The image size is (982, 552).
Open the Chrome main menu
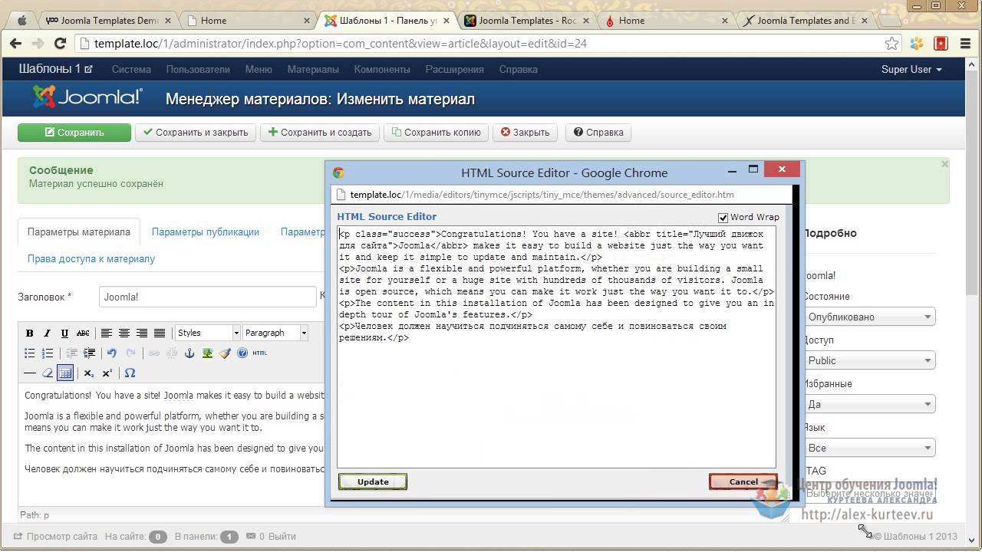click(x=966, y=44)
